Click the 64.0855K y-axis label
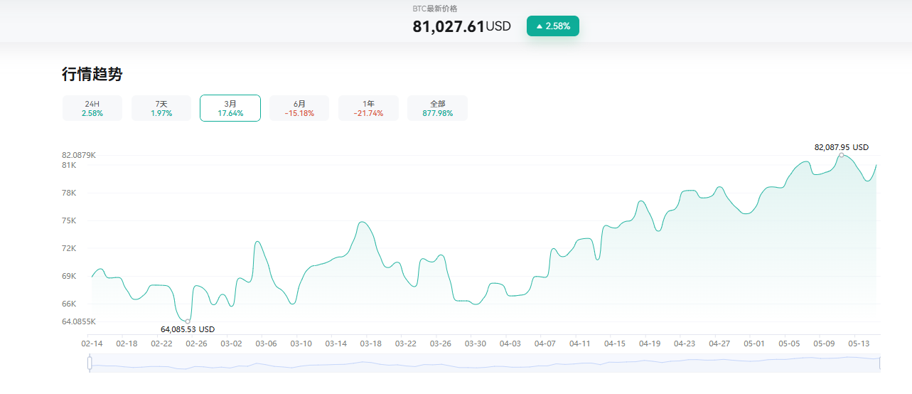This screenshot has height=394, width=912. point(79,321)
